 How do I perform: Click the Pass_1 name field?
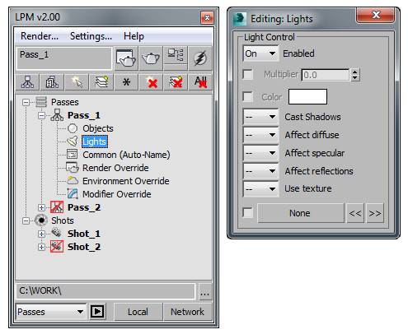click(64, 58)
